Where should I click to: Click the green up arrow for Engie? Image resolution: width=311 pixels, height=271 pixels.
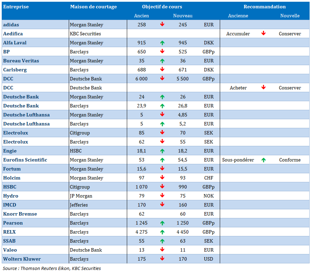[x=162, y=151]
